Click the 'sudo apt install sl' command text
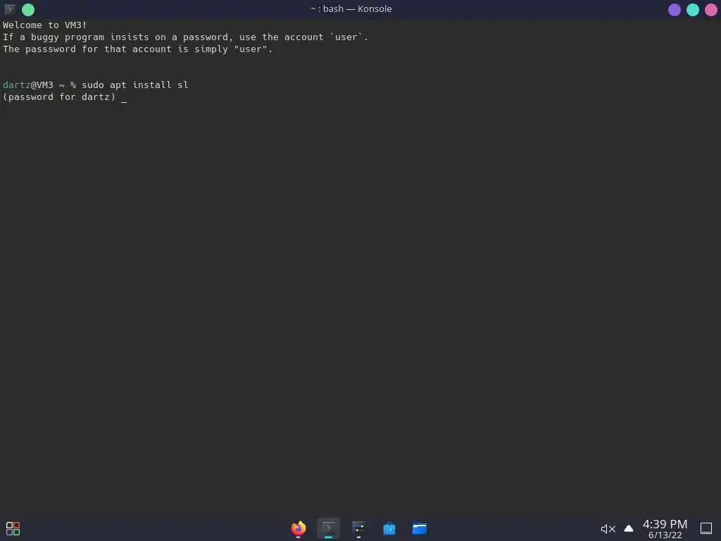The height and width of the screenshot is (541, 721). pyautogui.click(x=135, y=85)
